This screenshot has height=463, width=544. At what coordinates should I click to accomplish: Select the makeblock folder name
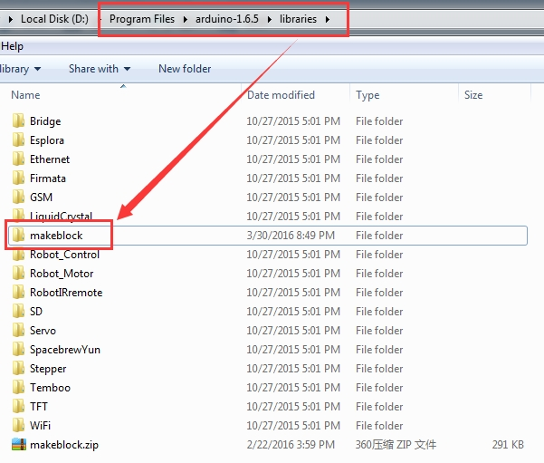(56, 236)
